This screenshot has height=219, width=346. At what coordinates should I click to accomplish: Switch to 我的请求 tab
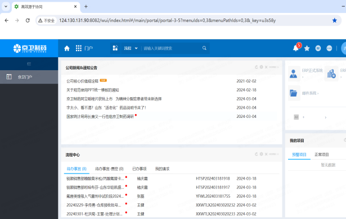click(162, 169)
